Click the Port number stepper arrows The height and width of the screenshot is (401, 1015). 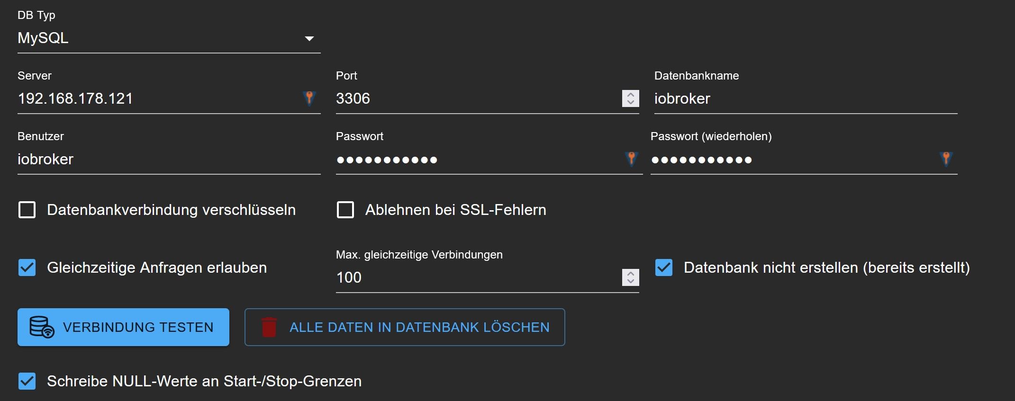630,98
